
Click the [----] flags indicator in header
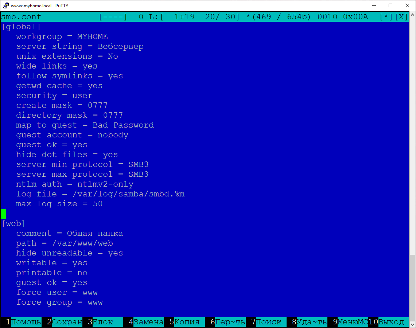coord(113,17)
